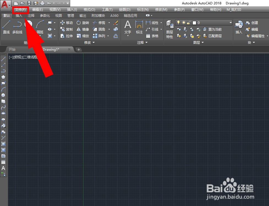
Task: Click the Open file folder icon
Action: [x=22, y=3]
